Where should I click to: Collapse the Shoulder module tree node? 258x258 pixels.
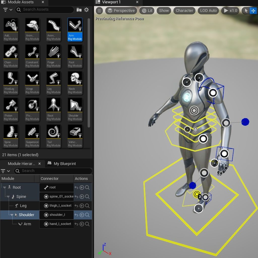pos(12,215)
